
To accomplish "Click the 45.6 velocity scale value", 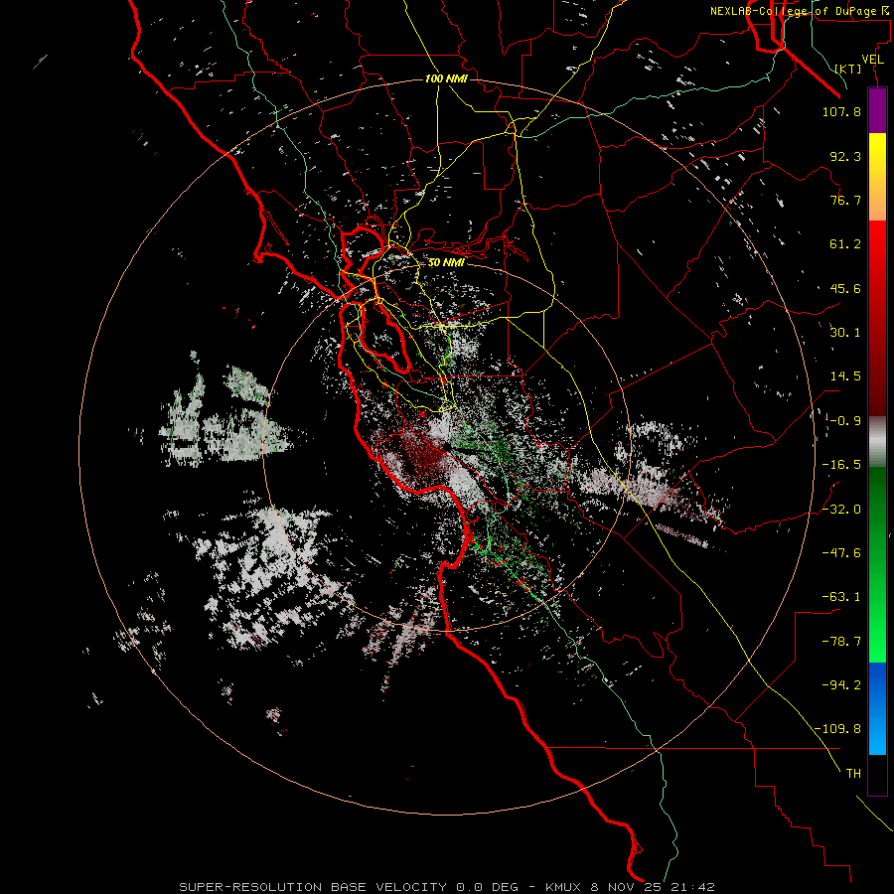I will [845, 288].
